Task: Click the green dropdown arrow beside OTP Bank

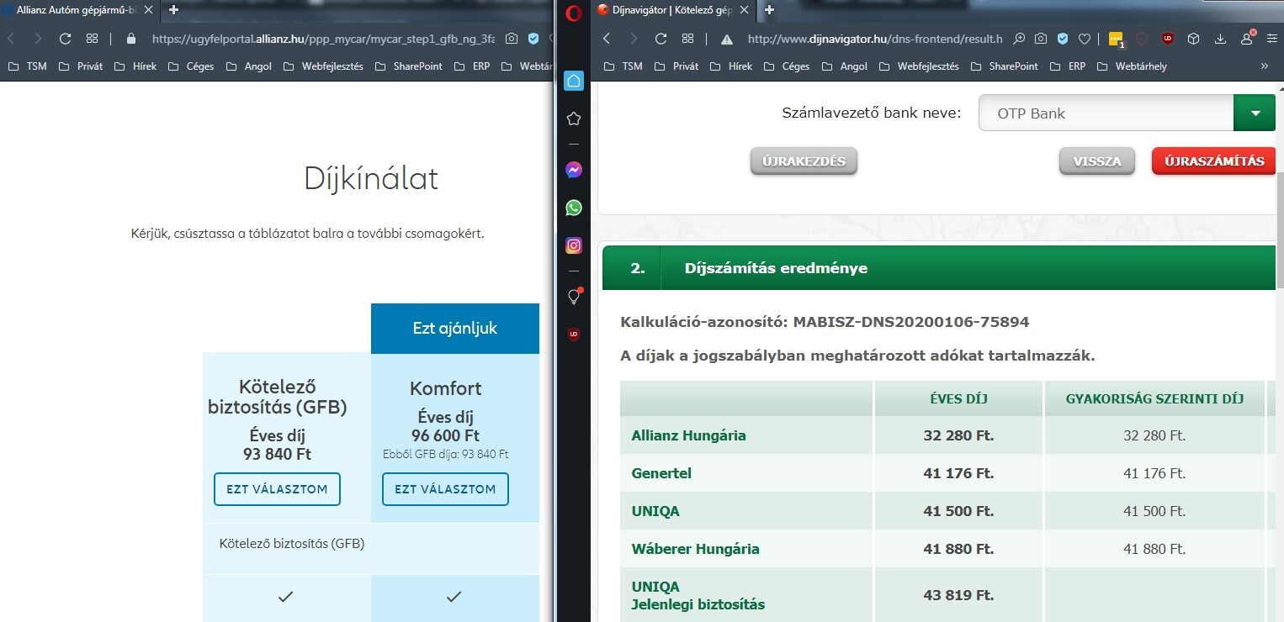Action: pyautogui.click(x=1255, y=113)
